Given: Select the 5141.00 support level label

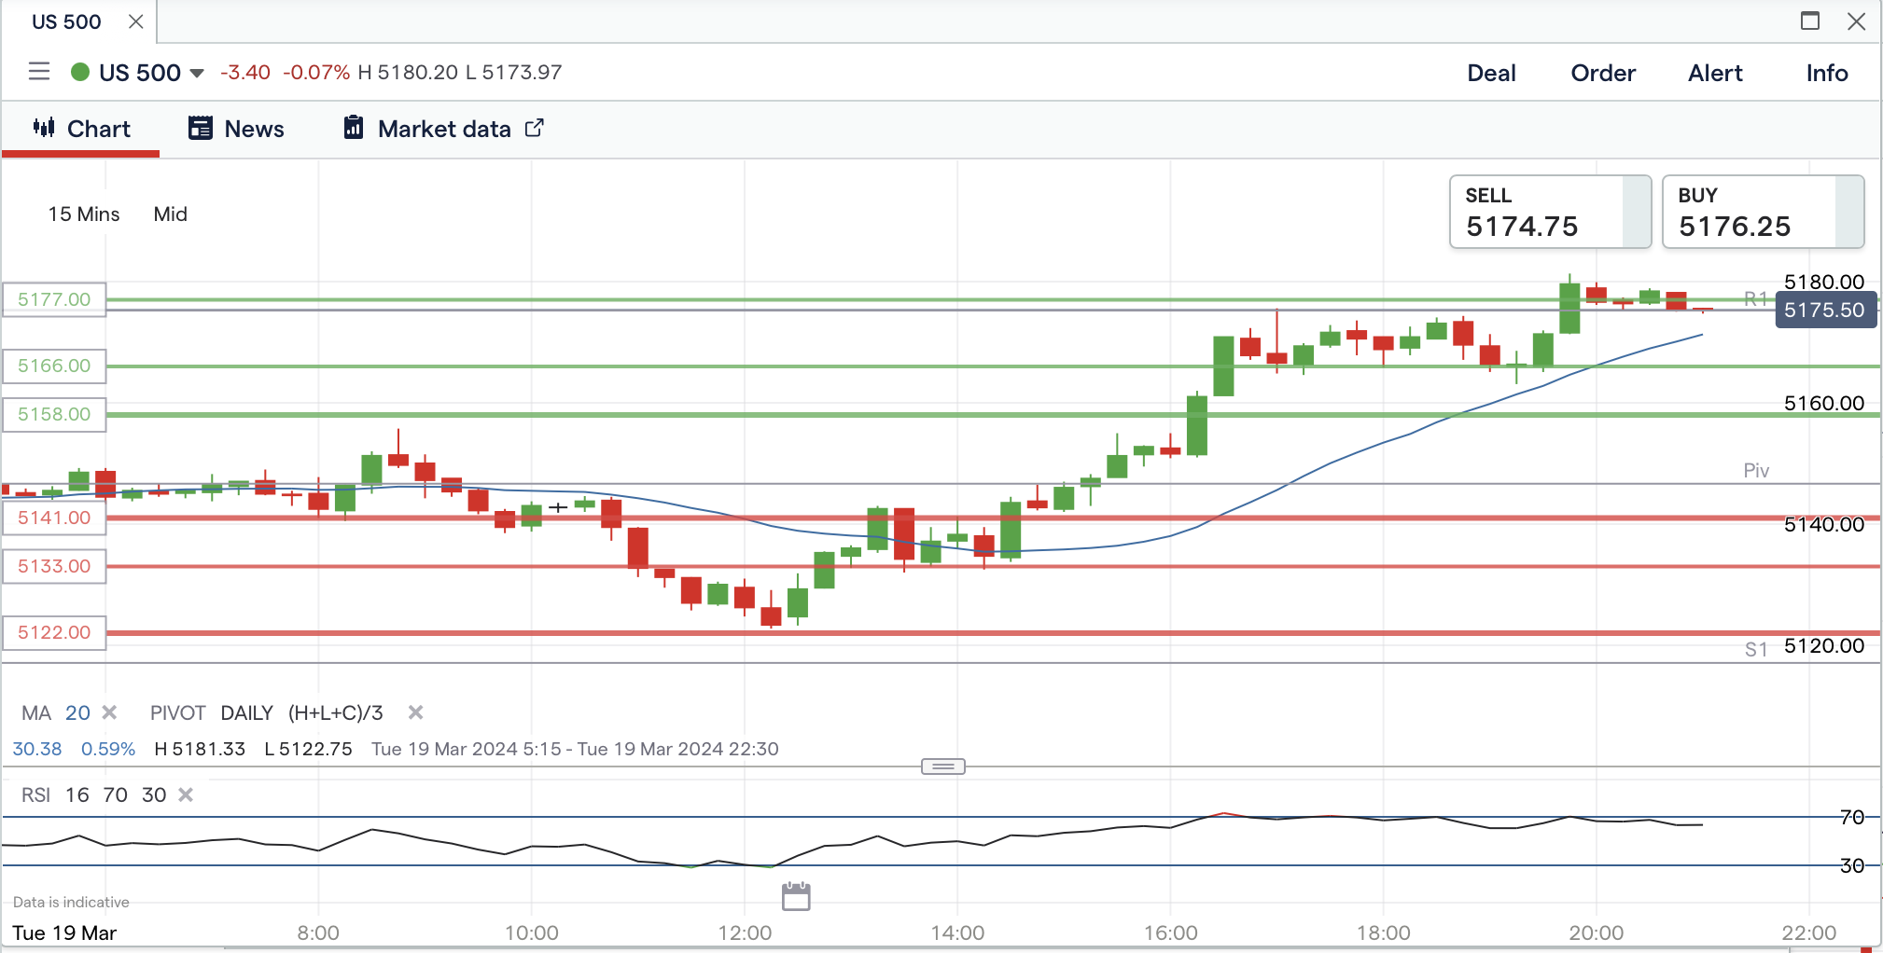Looking at the screenshot, I should point(54,518).
